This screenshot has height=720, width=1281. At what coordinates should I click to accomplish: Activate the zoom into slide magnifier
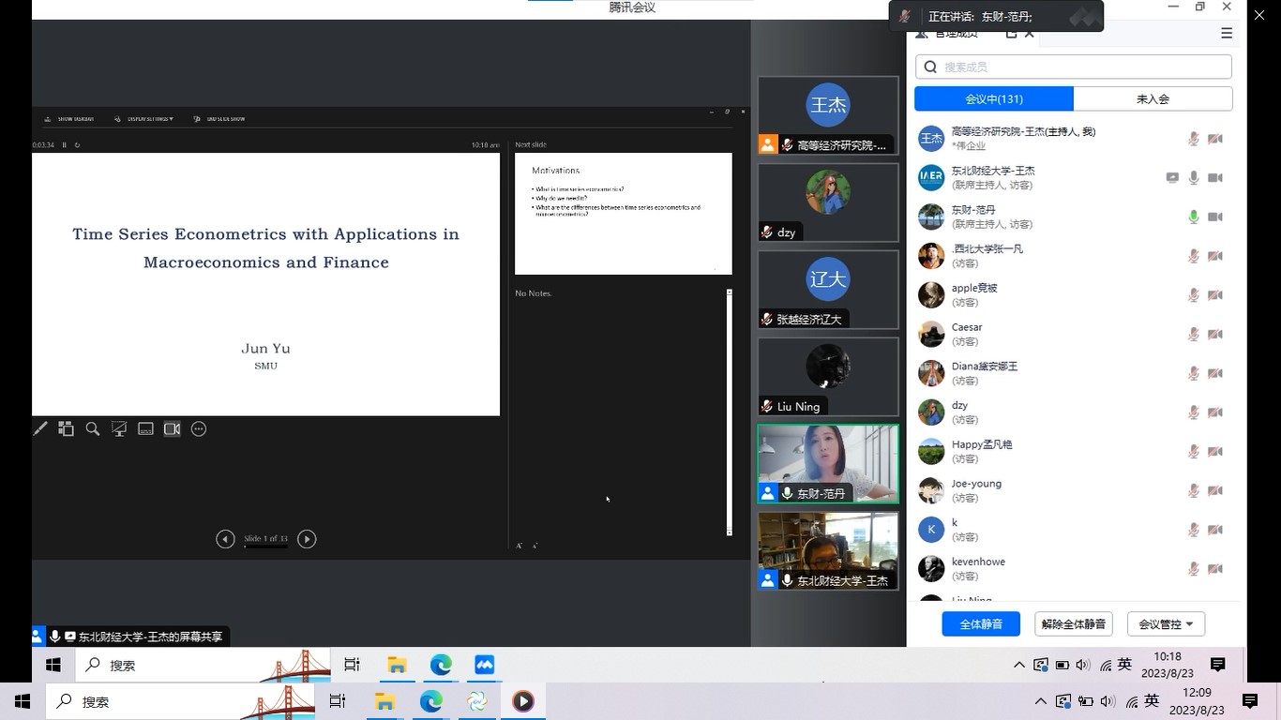click(x=93, y=429)
